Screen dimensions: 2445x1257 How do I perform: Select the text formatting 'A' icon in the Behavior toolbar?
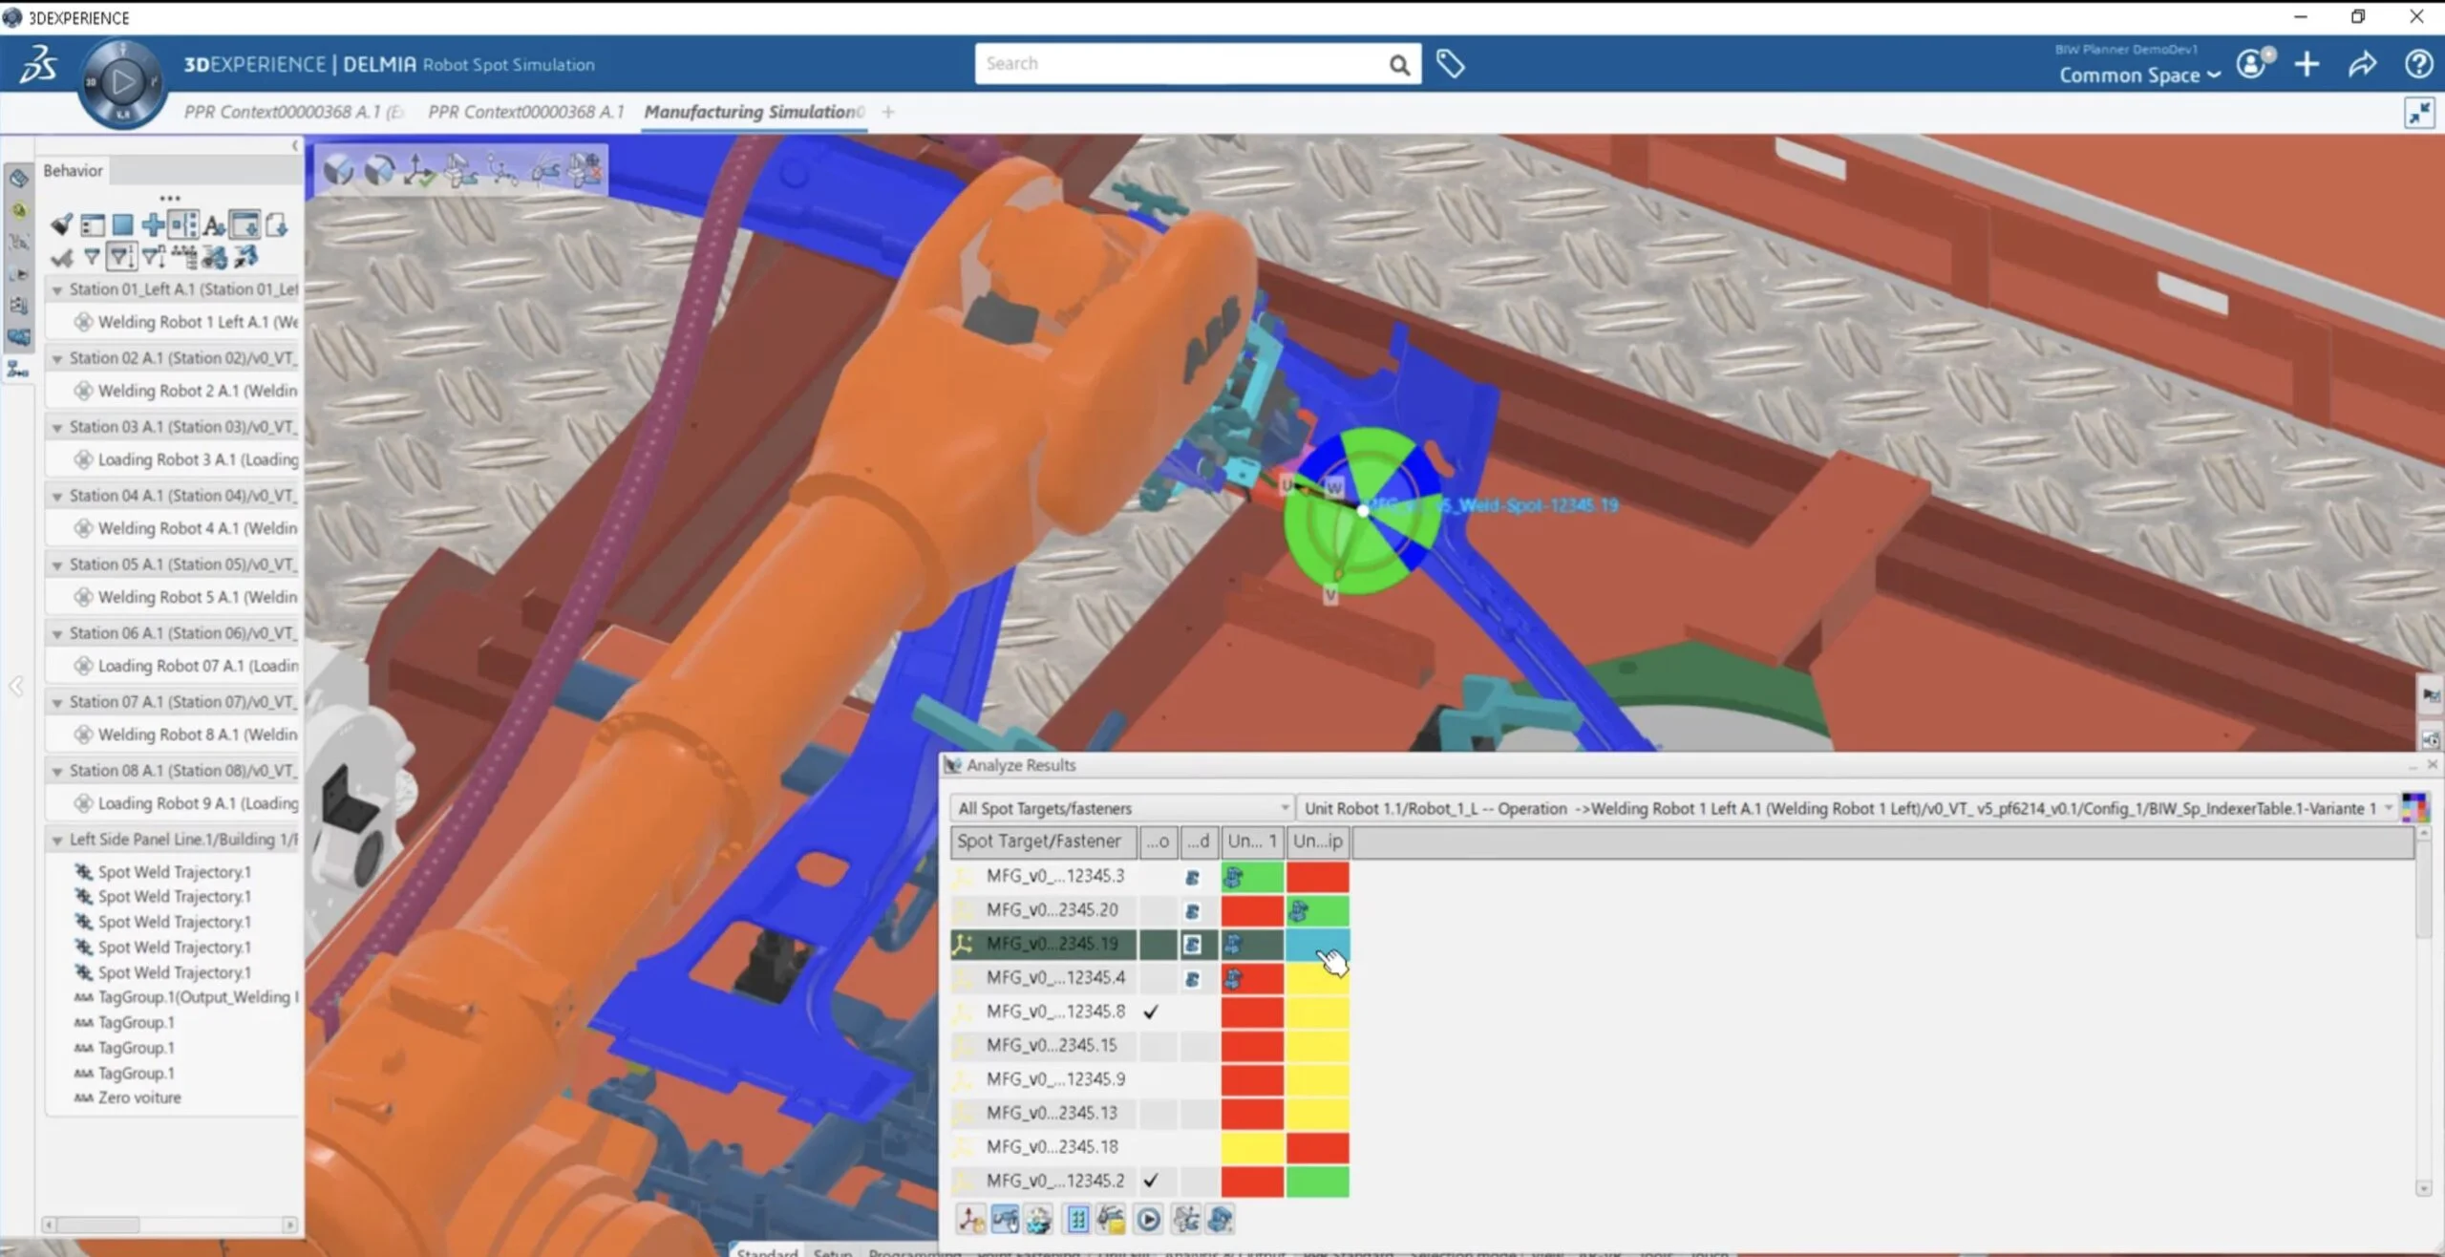(213, 224)
